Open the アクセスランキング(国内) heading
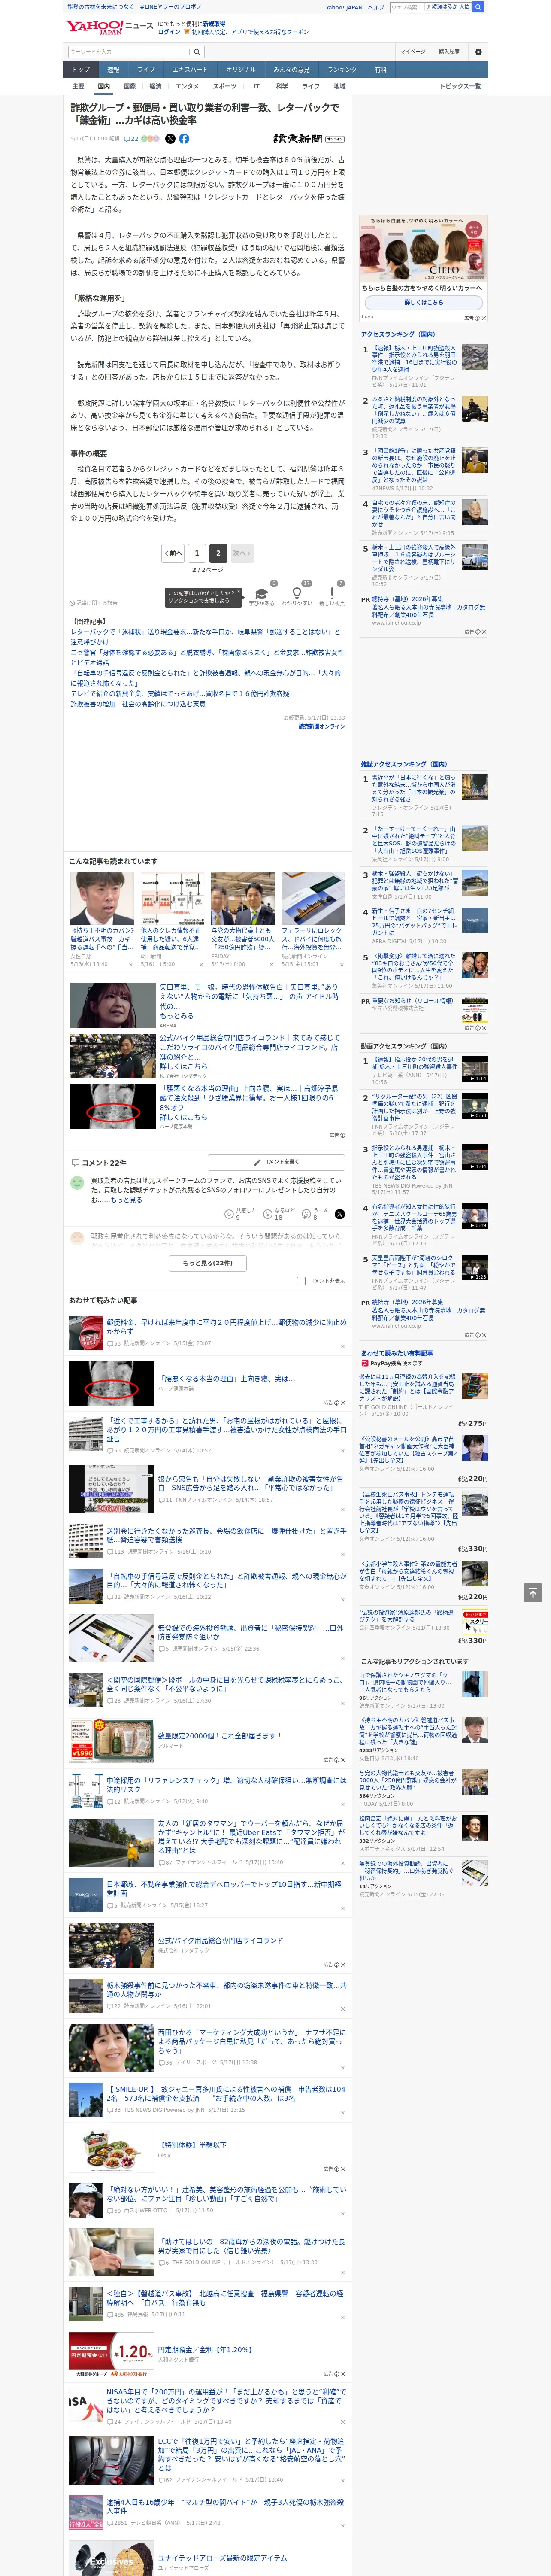The height and width of the screenshot is (2576, 551). [398, 334]
